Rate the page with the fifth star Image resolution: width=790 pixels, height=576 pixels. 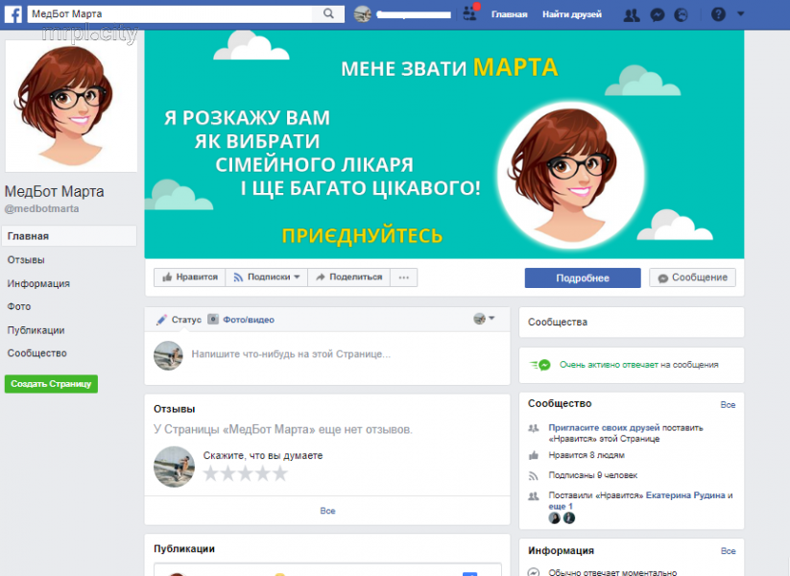tap(279, 473)
